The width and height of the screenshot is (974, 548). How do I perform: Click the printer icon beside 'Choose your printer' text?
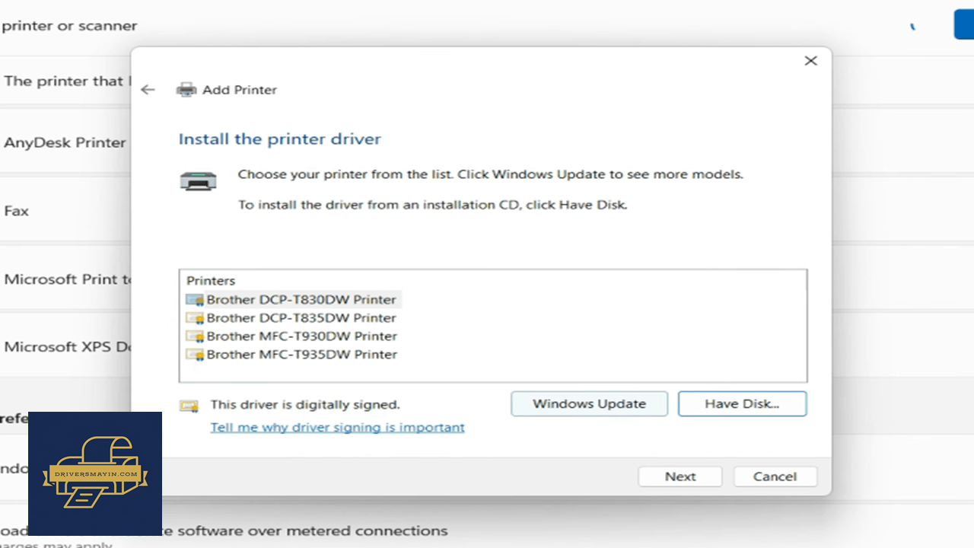pyautogui.click(x=198, y=181)
